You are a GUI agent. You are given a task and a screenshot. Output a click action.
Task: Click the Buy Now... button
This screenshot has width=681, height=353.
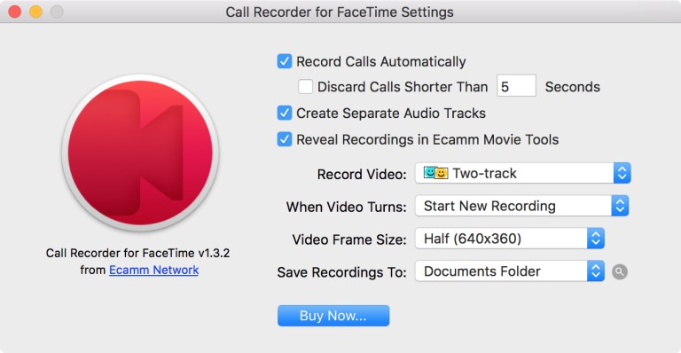[x=333, y=316]
